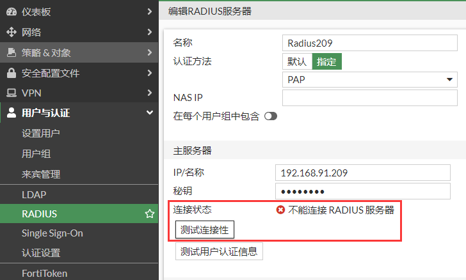The width and height of the screenshot is (466, 280).
Task: Open the LDAP menu item
Action: tap(34, 194)
